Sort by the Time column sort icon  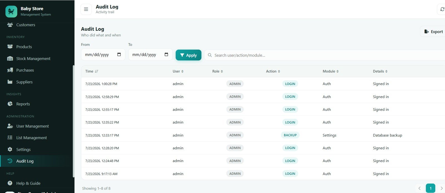pyautogui.click(x=97, y=71)
